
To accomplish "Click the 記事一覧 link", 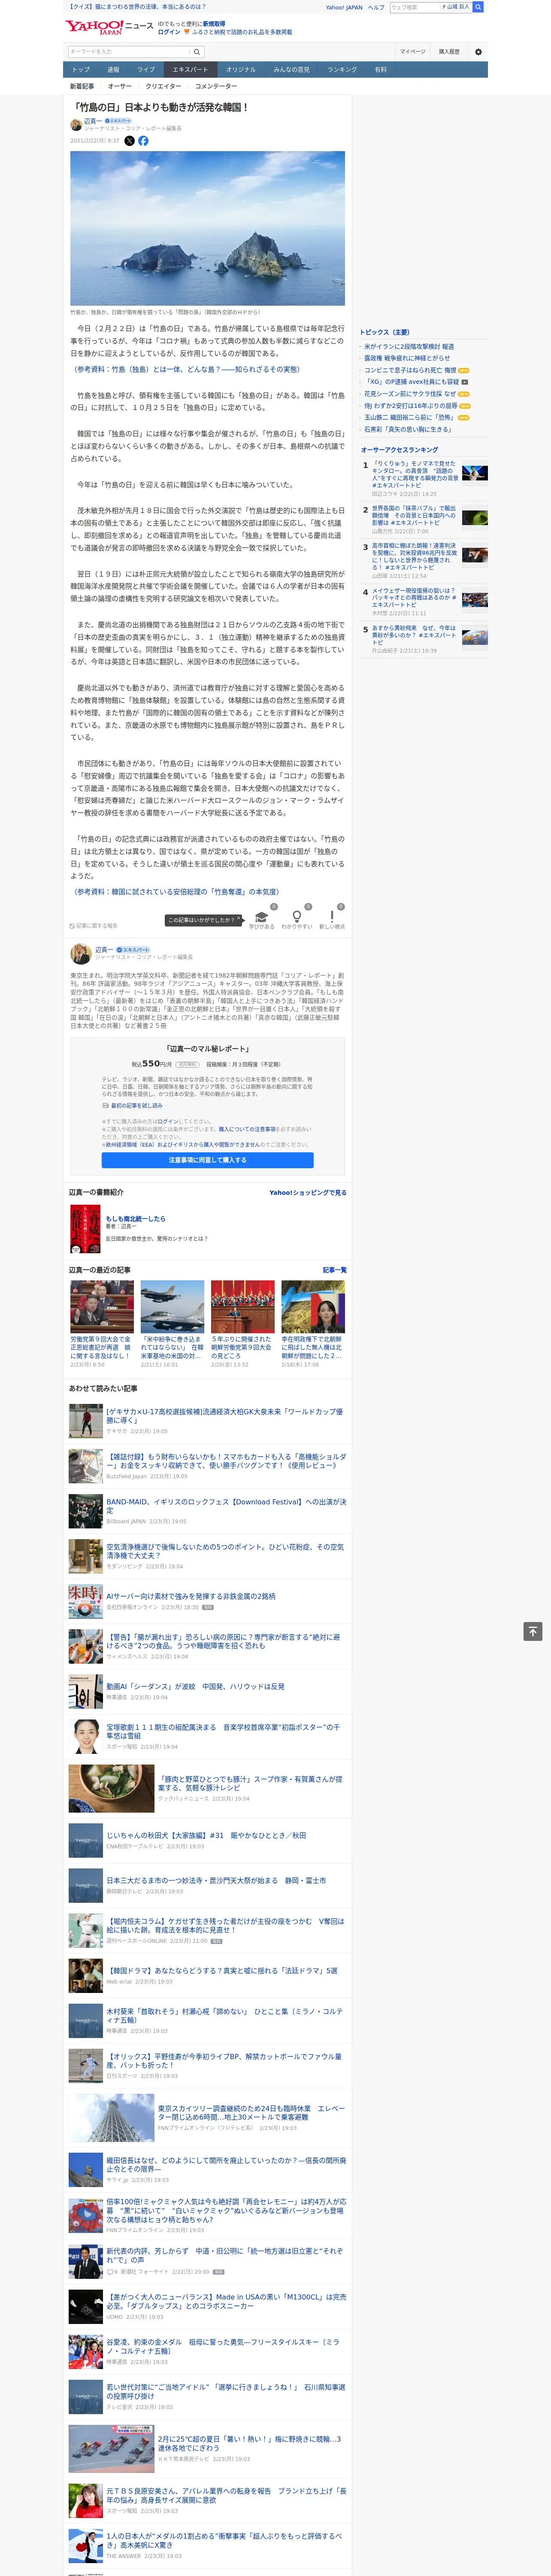I will [335, 1270].
